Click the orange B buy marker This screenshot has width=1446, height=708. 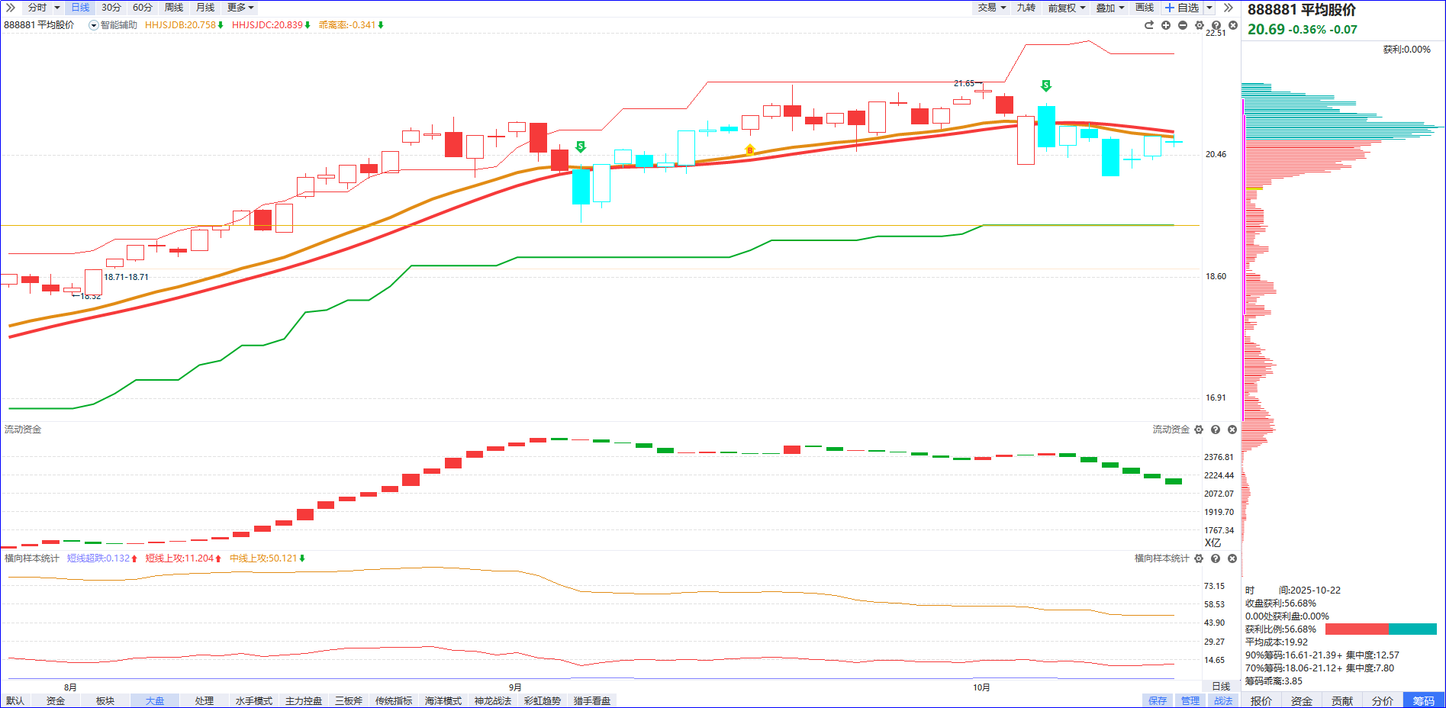tap(750, 150)
